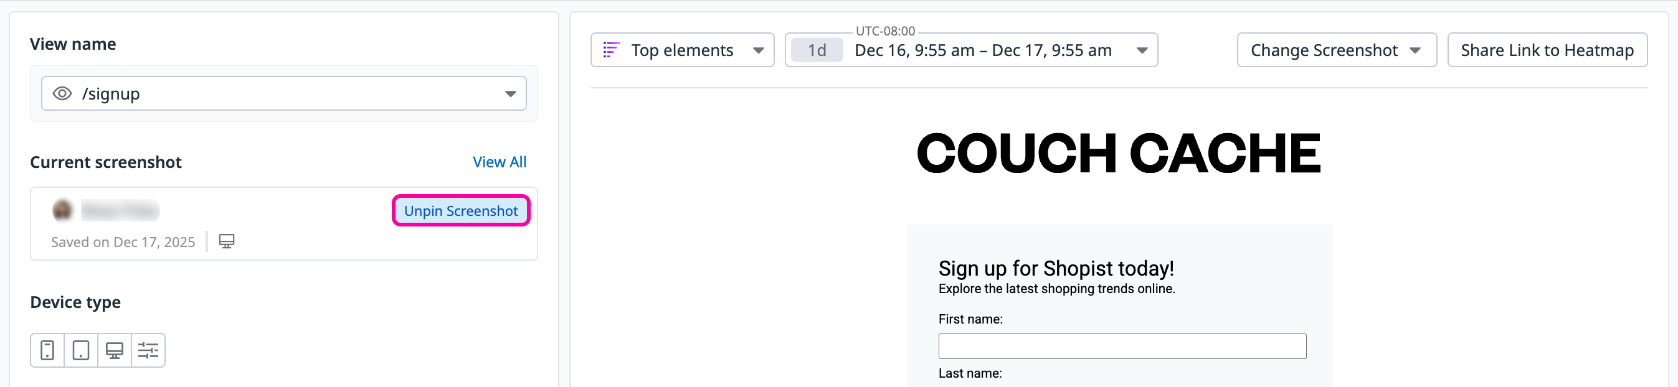The image size is (1678, 387).
Task: Expand the date range picker arrow
Action: click(x=1141, y=50)
